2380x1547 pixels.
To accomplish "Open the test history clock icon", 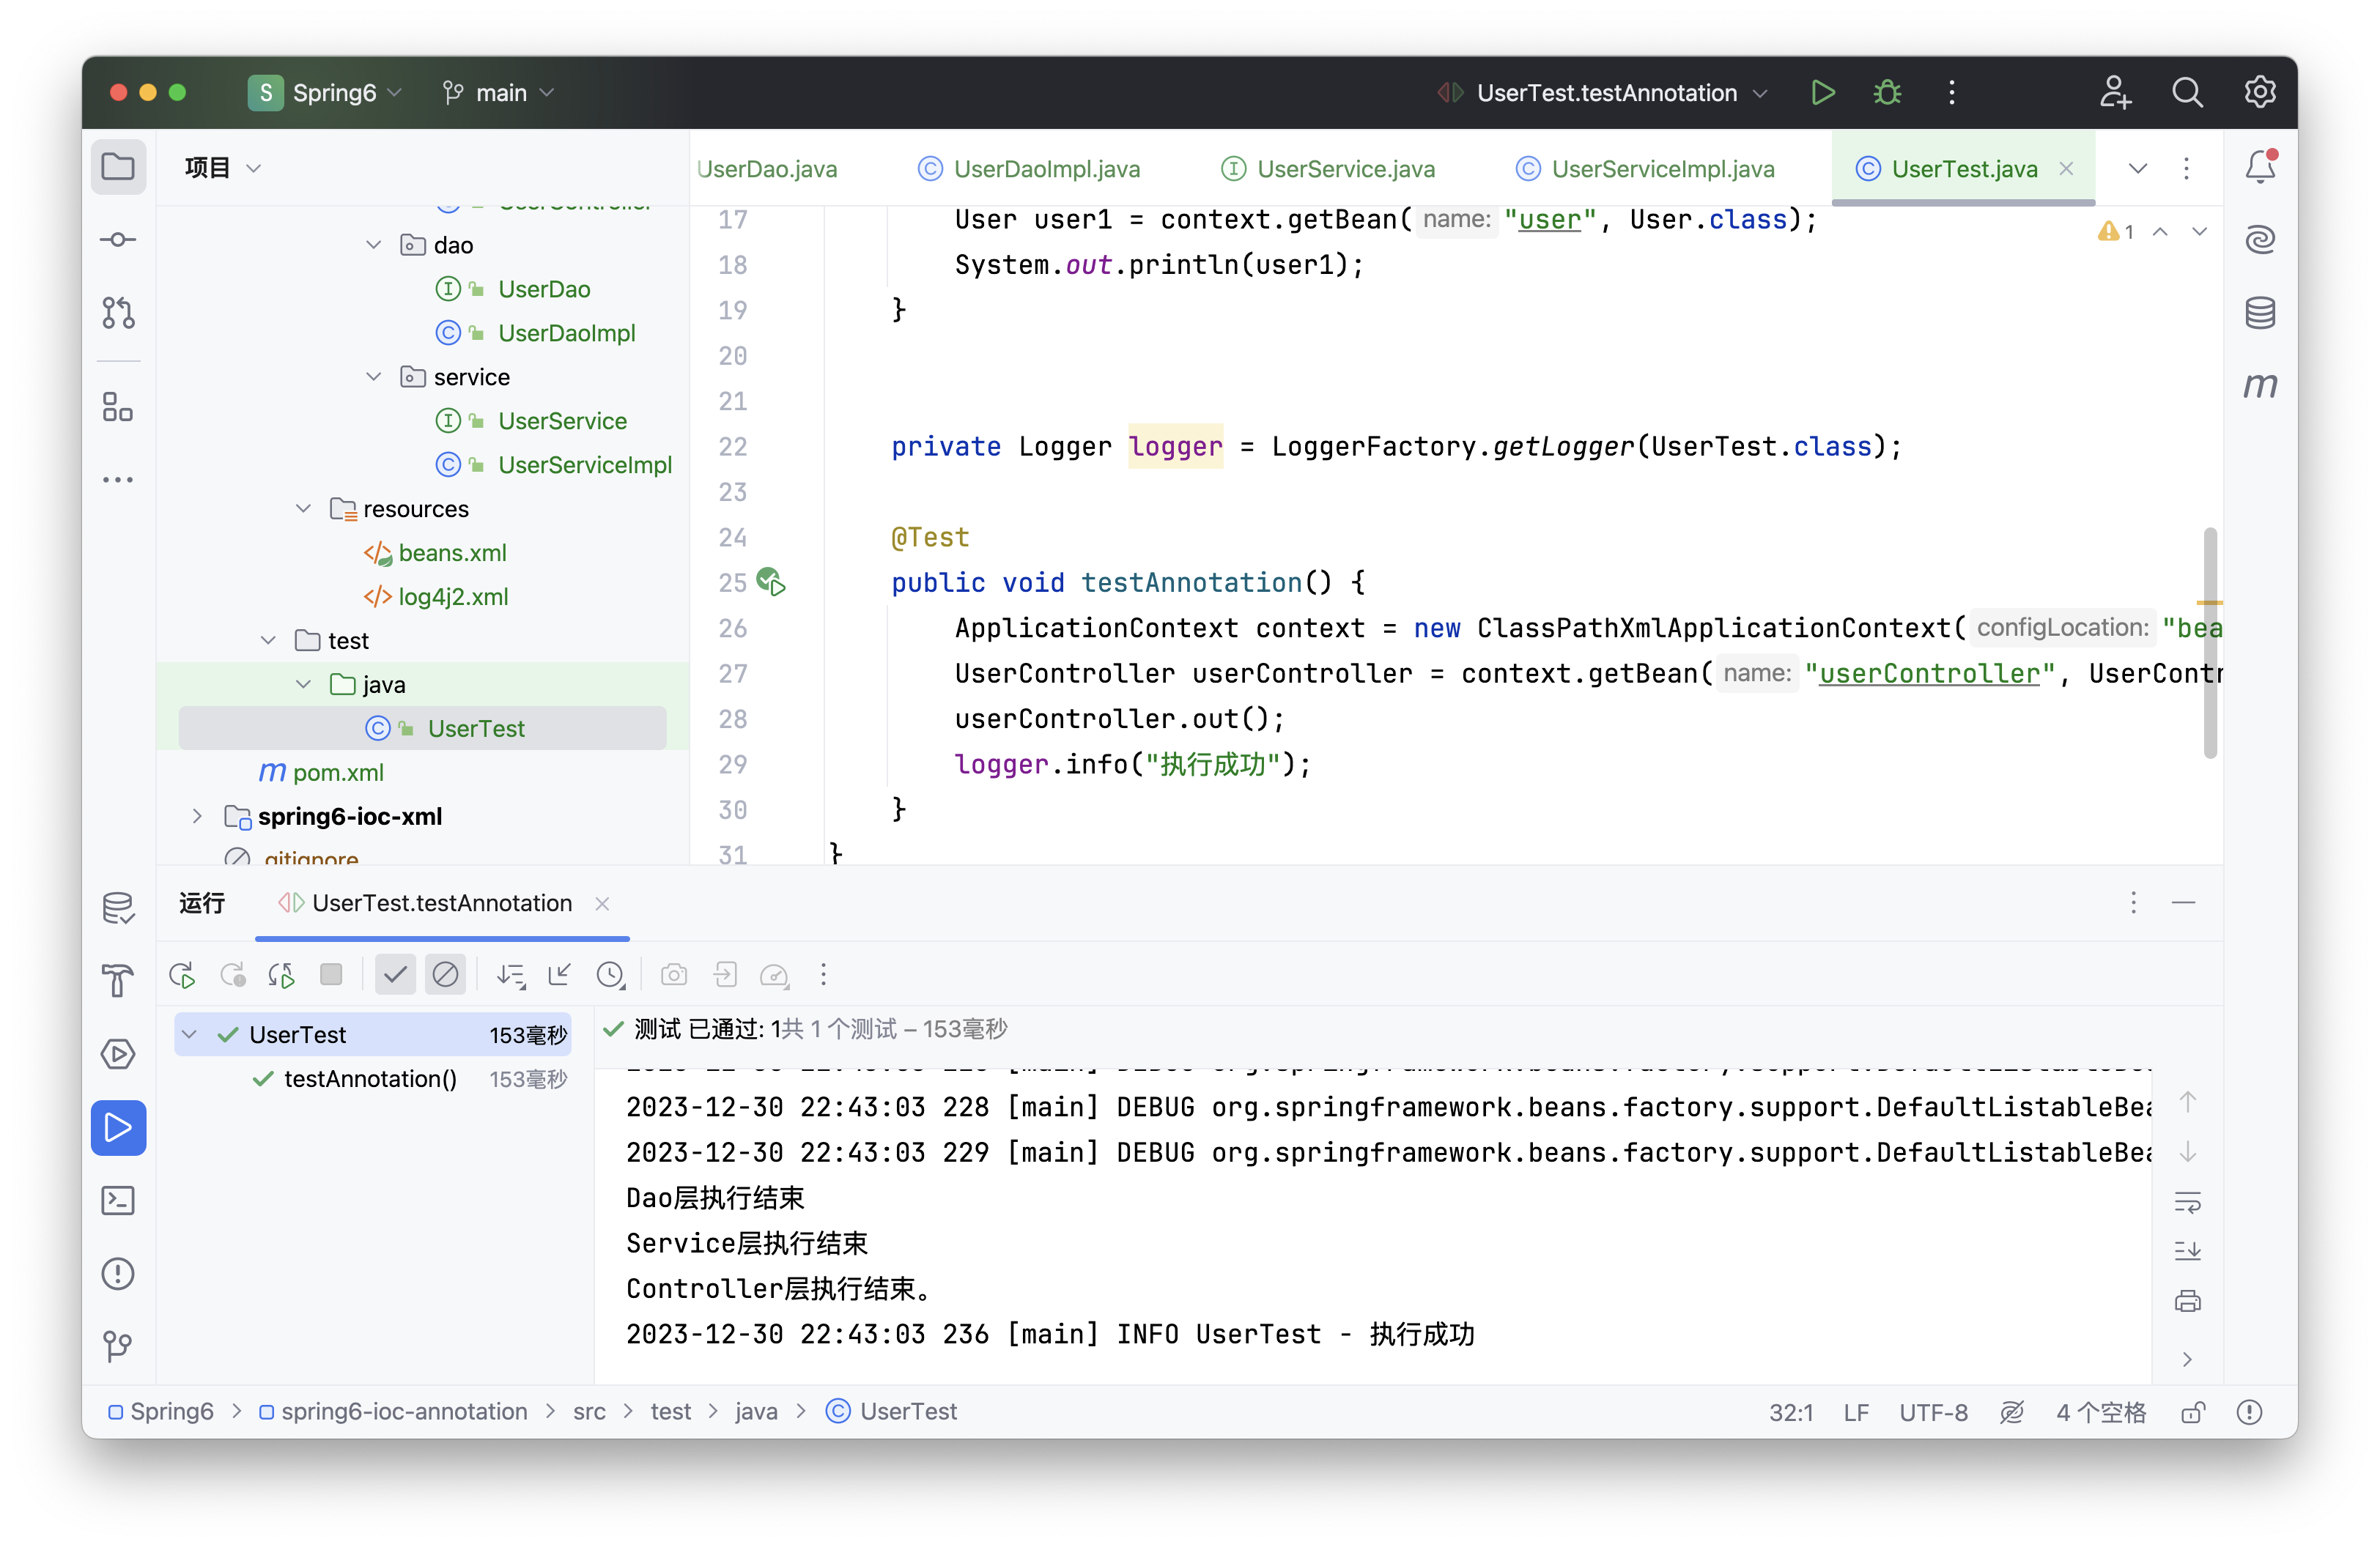I will pos(610,974).
